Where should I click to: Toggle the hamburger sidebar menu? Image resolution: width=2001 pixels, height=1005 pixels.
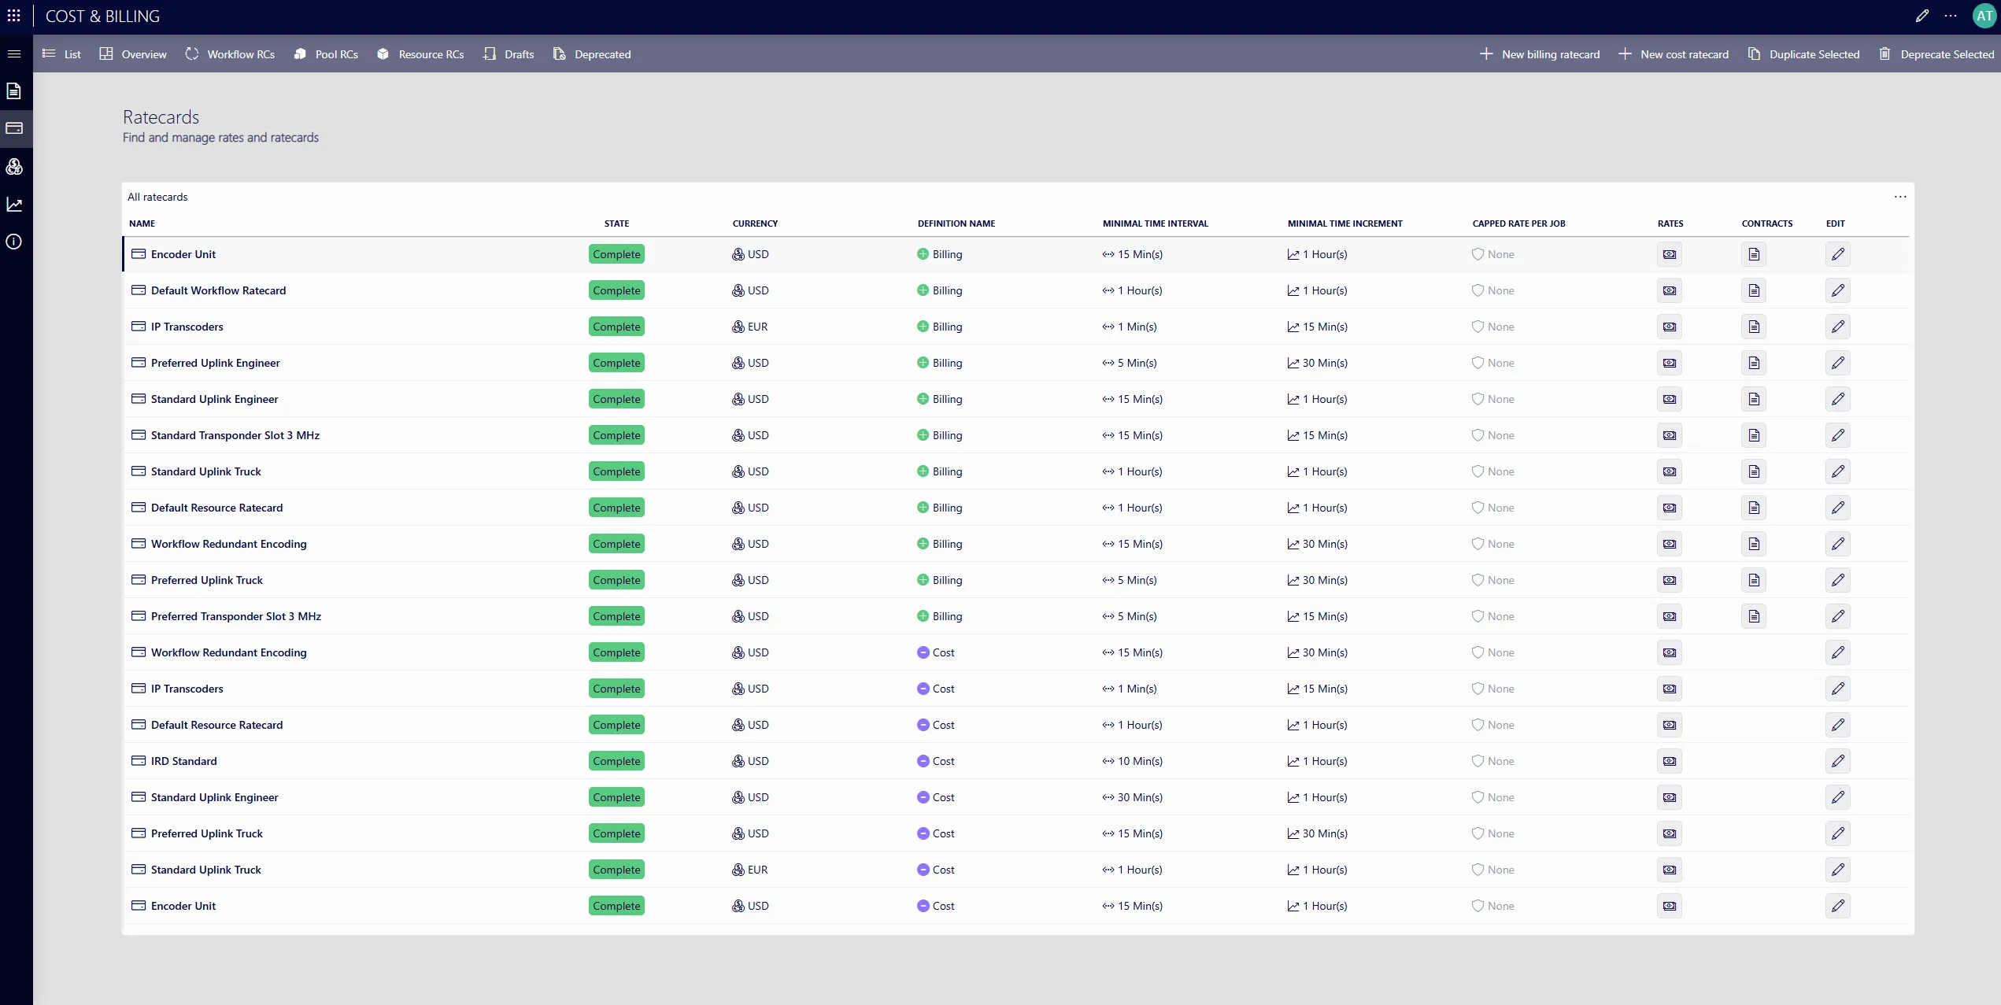point(14,54)
